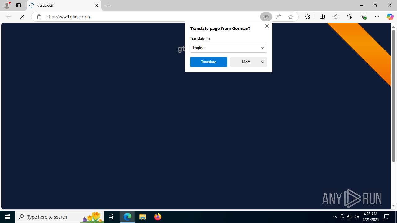The image size is (397, 223).
Task: Expand the More options dropdown
Action: click(248, 62)
